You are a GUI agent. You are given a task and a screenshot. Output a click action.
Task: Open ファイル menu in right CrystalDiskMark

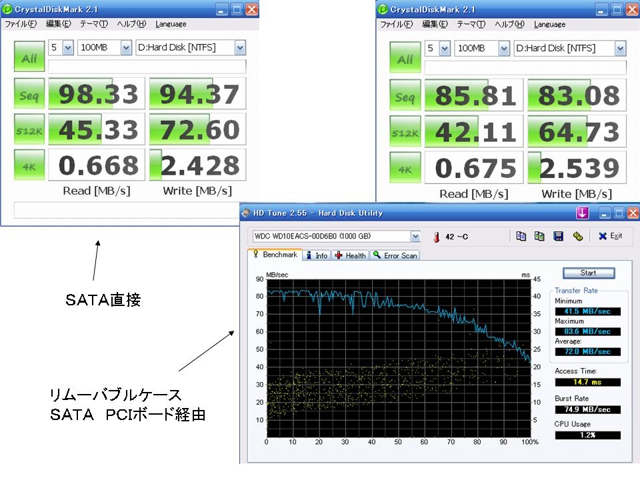397,24
